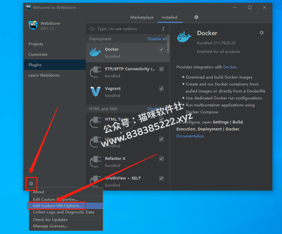
Task: Open the plugins settings gear beside Installed tab
Action: [196, 17]
